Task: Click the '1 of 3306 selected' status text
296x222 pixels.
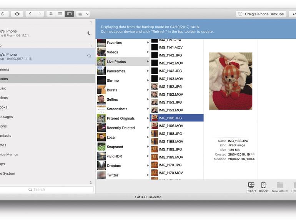Action: tap(148, 197)
